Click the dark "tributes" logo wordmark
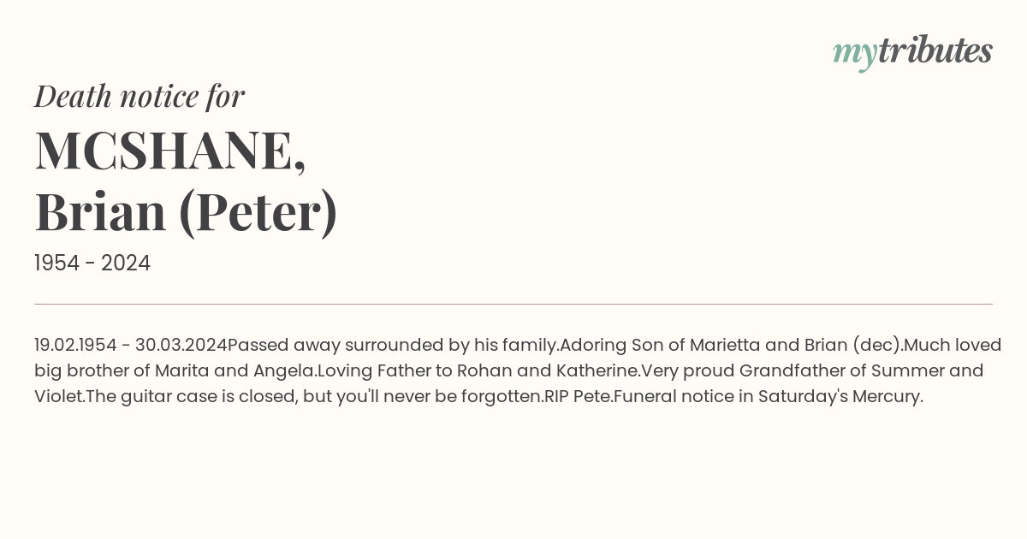1027x539 pixels. [x=935, y=50]
